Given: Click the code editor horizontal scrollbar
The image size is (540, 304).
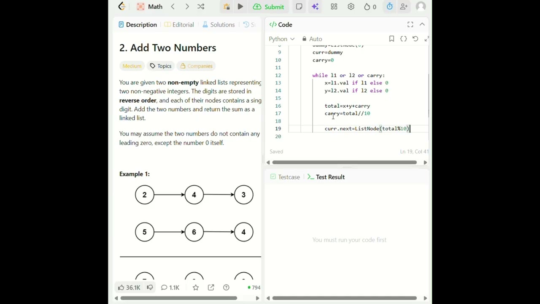Looking at the screenshot, I should (344, 162).
